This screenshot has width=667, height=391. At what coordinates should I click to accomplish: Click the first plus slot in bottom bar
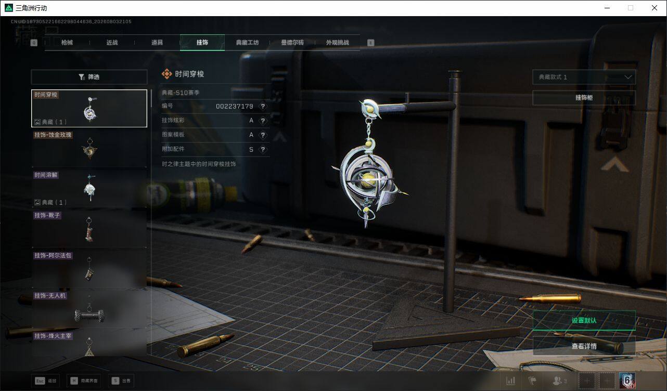[587, 381]
